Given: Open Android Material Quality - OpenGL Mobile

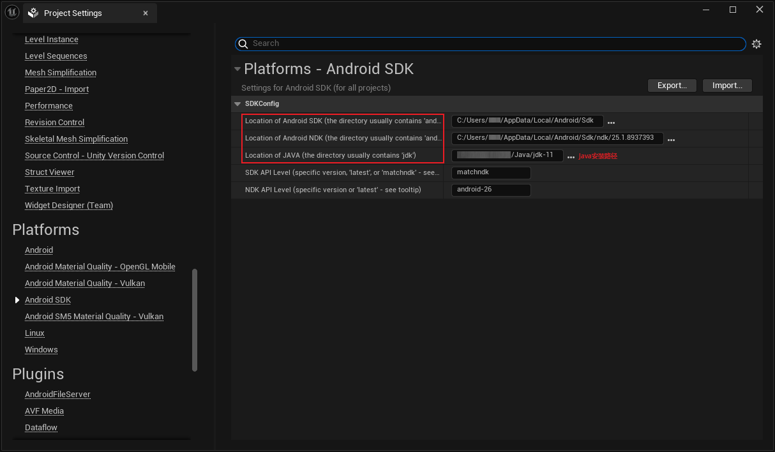Looking at the screenshot, I should point(100,267).
